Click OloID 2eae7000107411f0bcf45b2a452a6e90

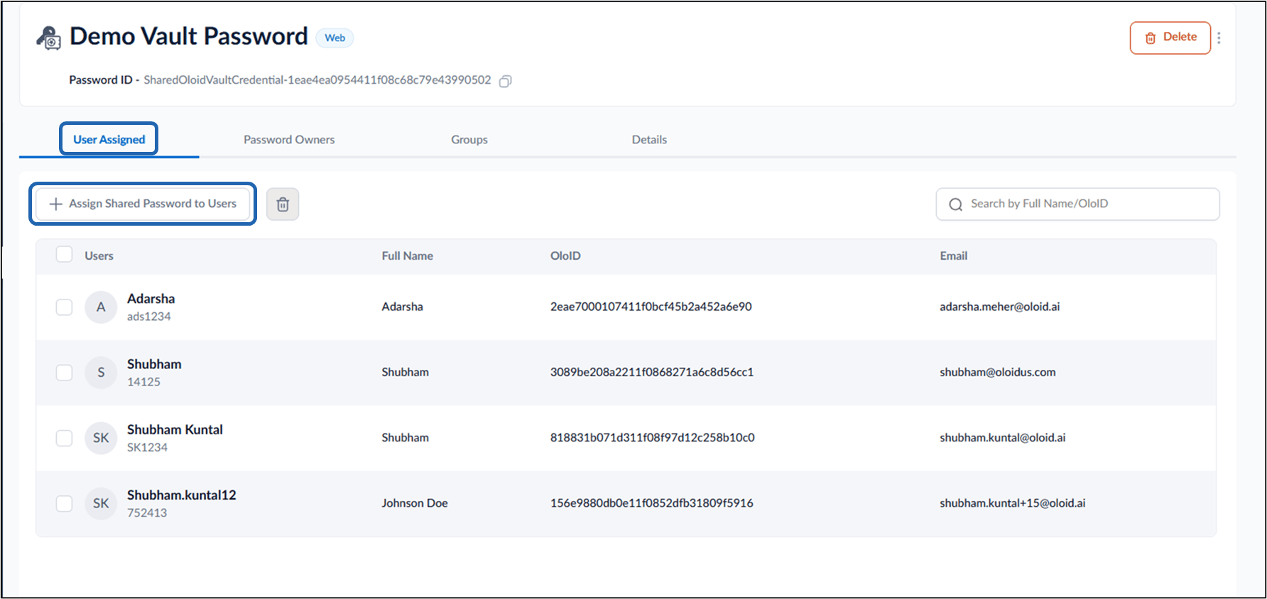click(651, 307)
